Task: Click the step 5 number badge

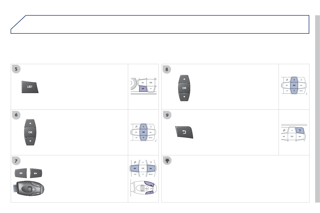Action: point(16,69)
